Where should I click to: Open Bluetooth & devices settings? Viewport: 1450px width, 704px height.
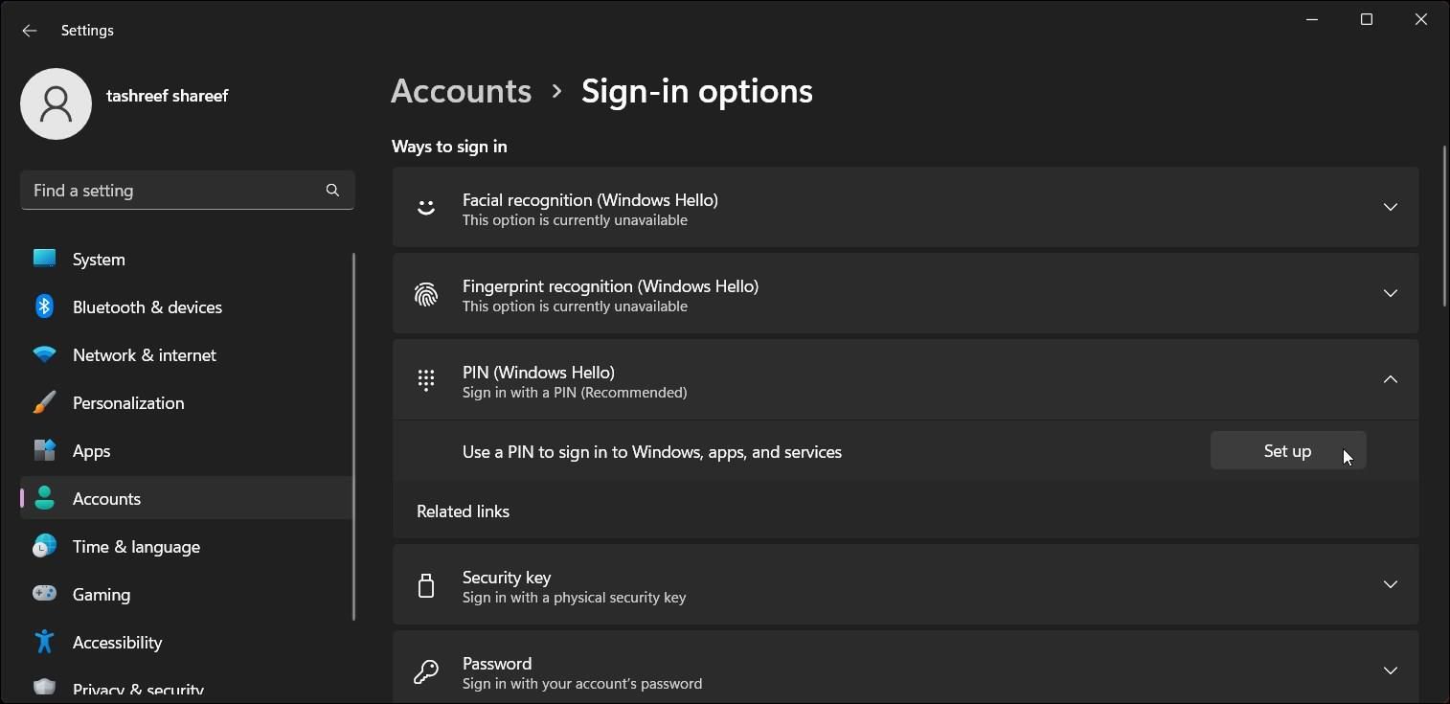click(x=147, y=307)
